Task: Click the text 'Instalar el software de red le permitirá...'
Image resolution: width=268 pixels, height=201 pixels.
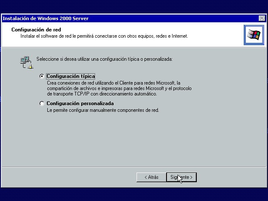Action: click(x=104, y=36)
